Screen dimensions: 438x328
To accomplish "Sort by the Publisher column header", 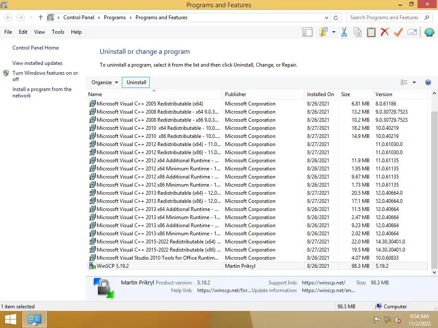I will (x=263, y=94).
